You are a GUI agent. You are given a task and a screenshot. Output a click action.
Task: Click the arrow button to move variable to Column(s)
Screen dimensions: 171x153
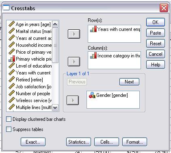[x=74, y=61]
